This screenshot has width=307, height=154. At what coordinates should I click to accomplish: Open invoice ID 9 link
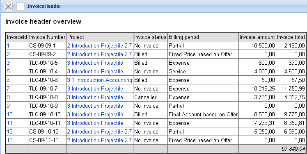click(x=8, y=106)
